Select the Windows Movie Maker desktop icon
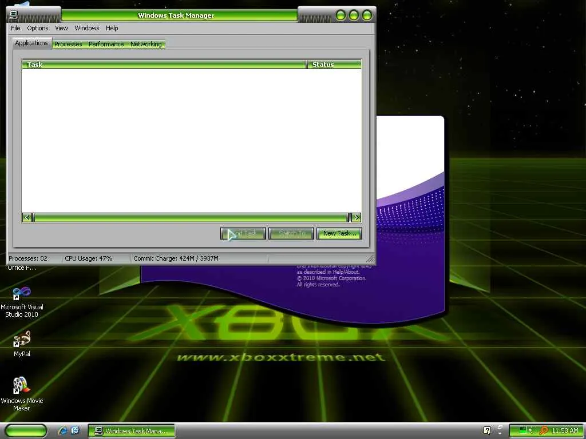The height and width of the screenshot is (439, 586). [22, 394]
